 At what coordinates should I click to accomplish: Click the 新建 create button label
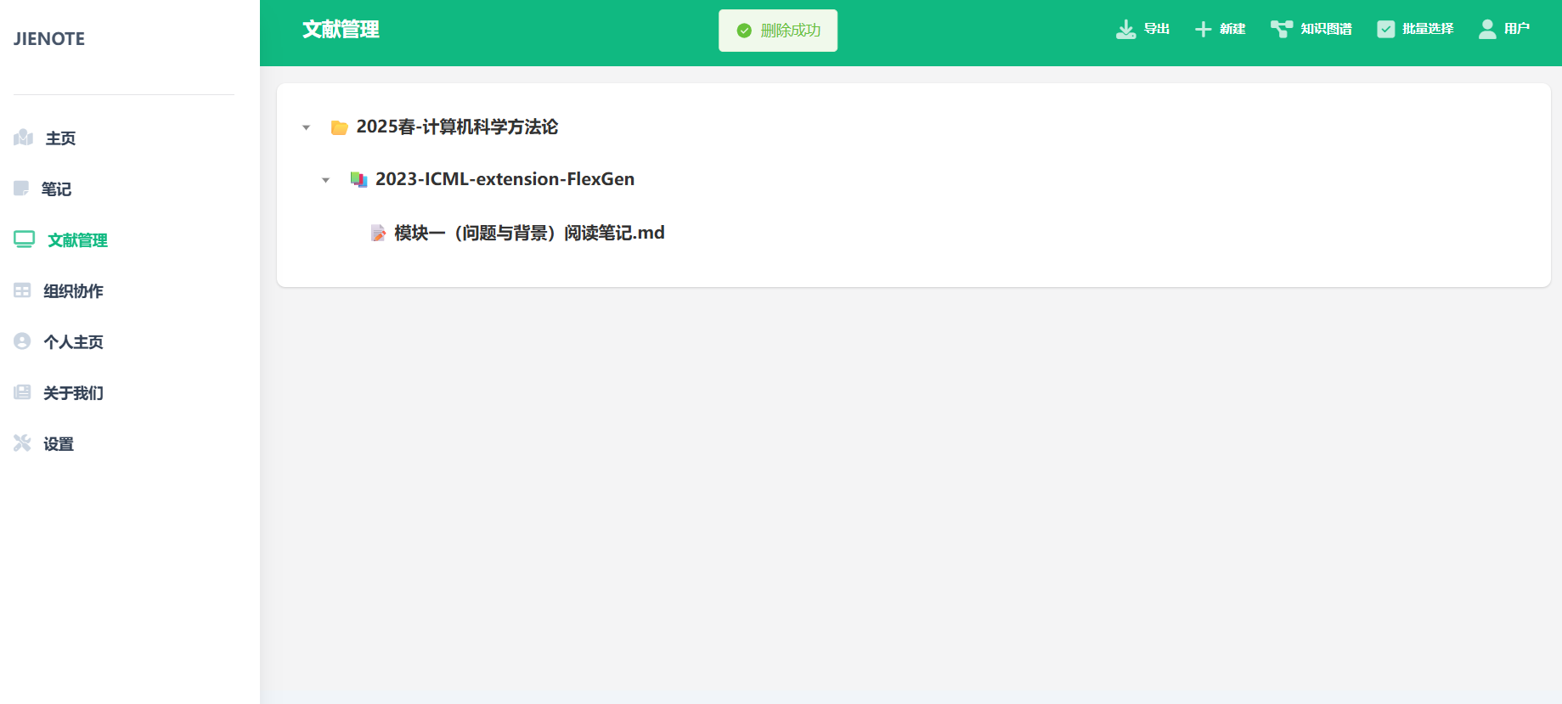1232,29
